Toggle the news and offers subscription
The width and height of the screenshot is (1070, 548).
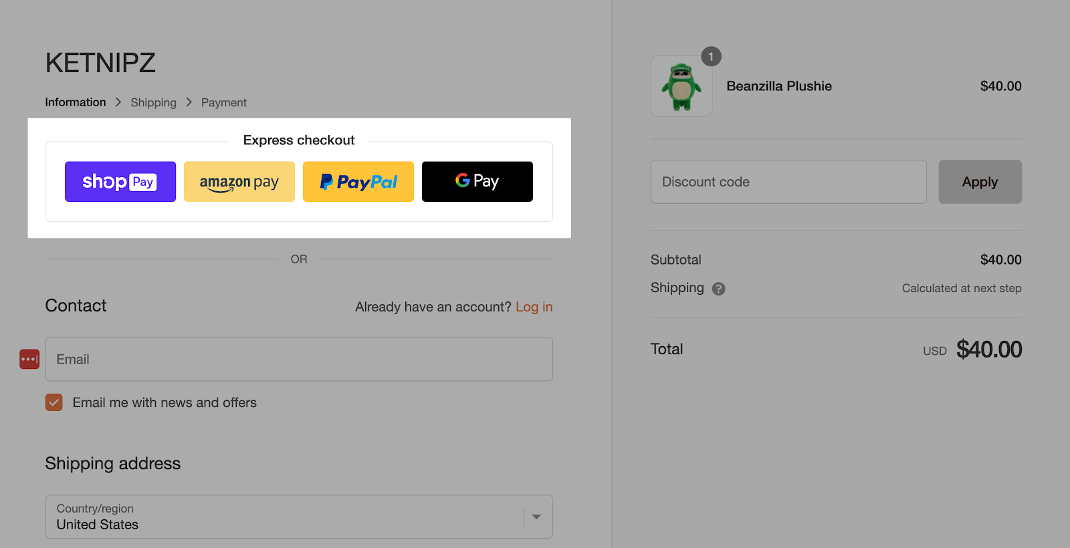pyautogui.click(x=53, y=402)
